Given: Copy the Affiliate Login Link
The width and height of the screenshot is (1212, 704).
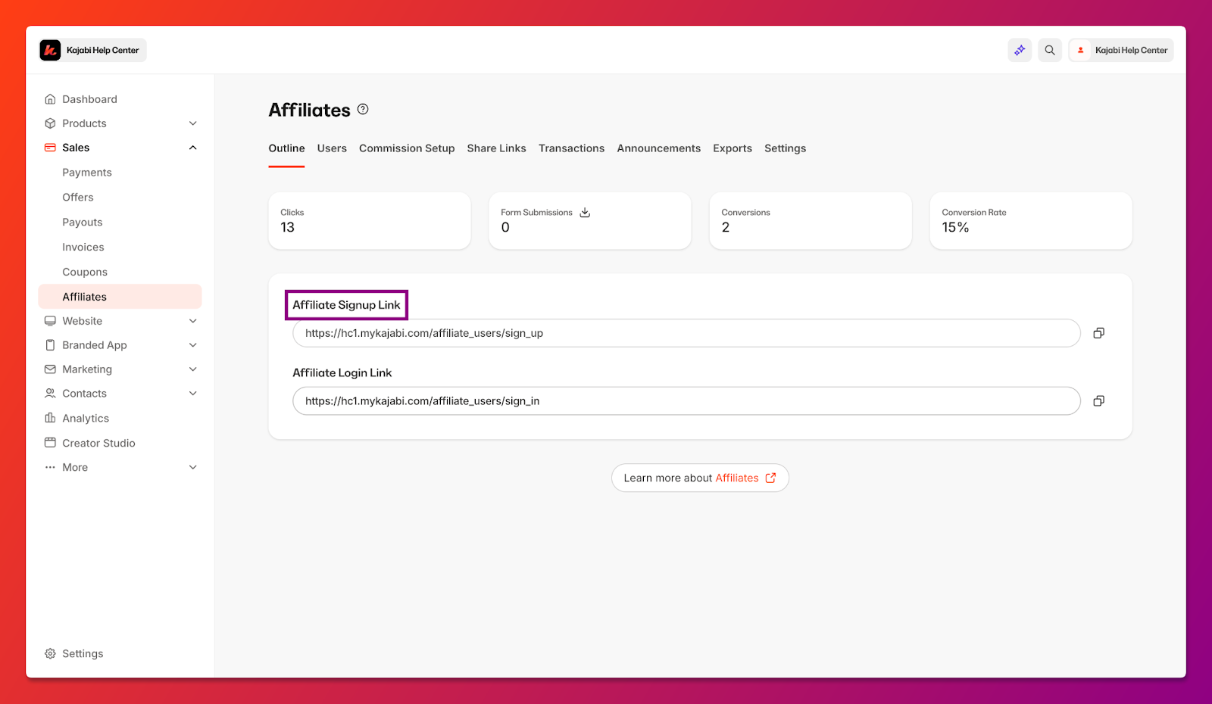Looking at the screenshot, I should pyautogui.click(x=1098, y=401).
